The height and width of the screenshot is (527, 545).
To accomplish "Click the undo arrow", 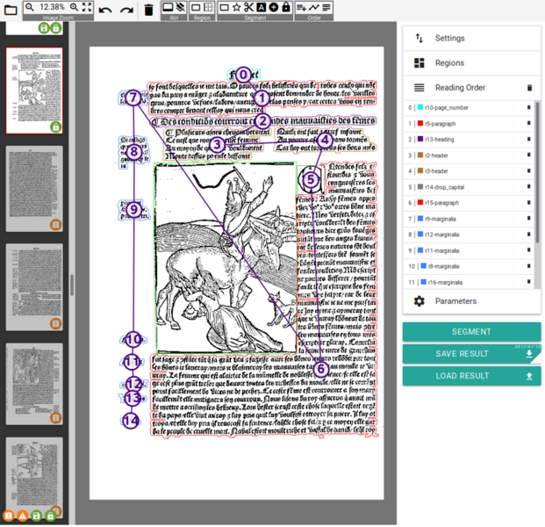I will pos(105,10).
